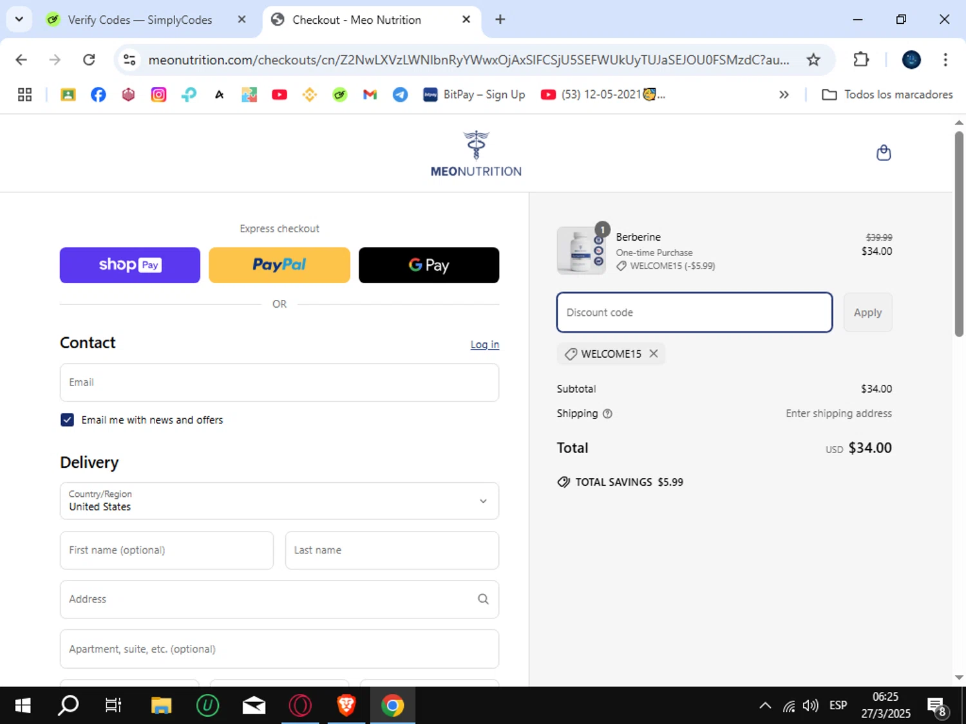This screenshot has width=966, height=724.
Task: Pay with the Shop Pay button
Action: point(130,265)
